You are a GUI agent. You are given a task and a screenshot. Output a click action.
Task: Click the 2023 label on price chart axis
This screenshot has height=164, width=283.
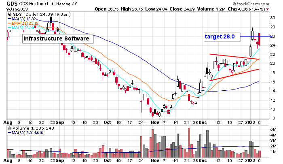point(250,122)
